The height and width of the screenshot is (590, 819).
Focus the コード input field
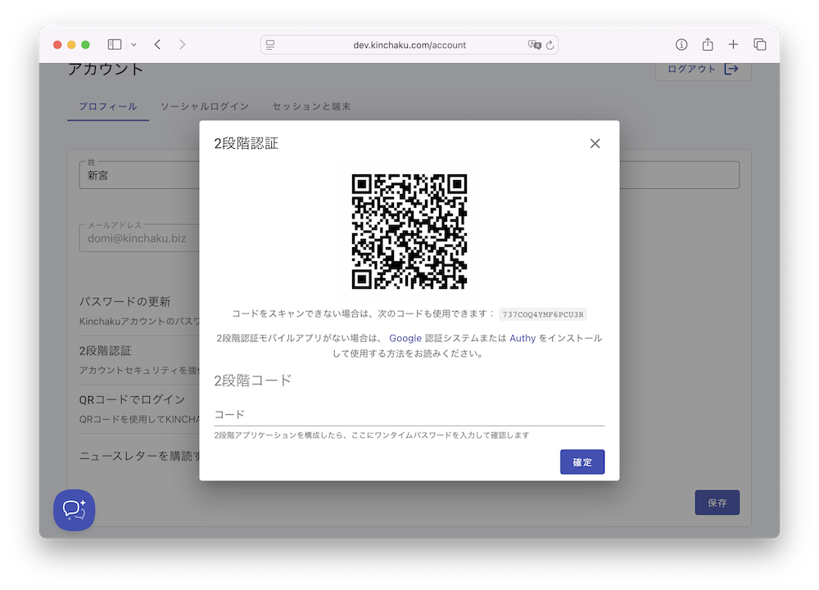pyautogui.click(x=409, y=415)
